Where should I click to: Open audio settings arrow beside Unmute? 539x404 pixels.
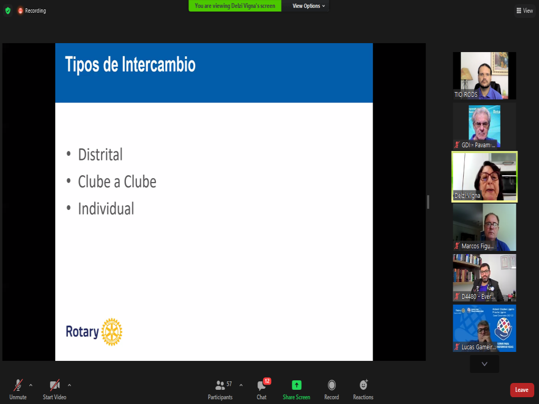tap(31, 385)
